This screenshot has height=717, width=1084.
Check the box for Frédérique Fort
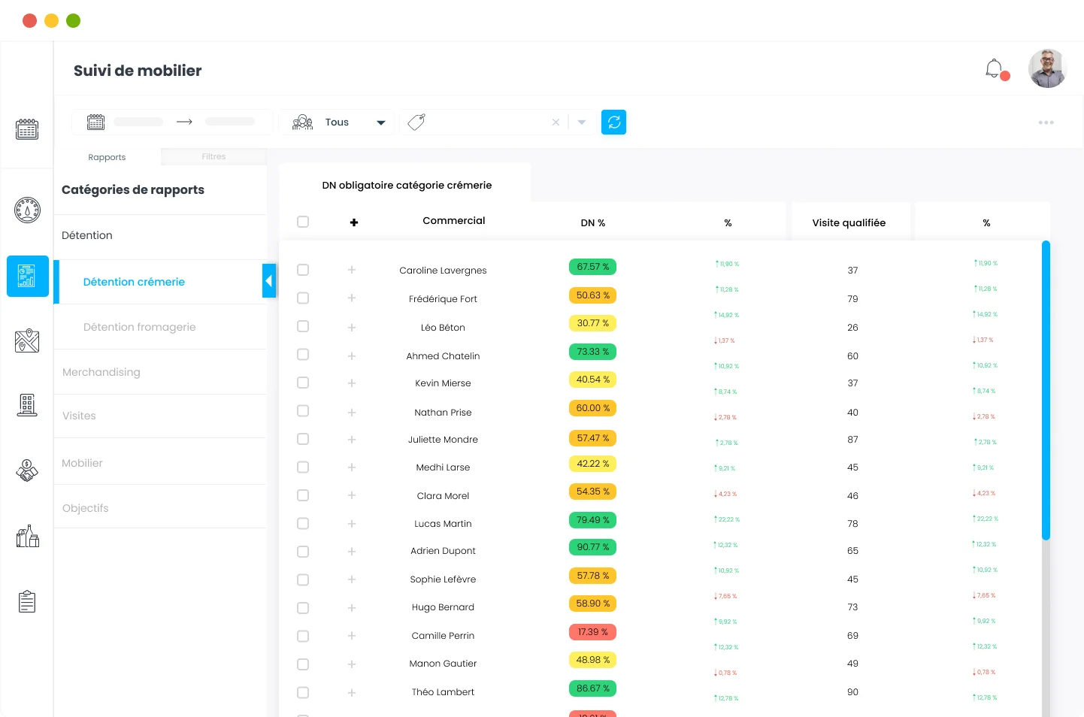(x=303, y=298)
